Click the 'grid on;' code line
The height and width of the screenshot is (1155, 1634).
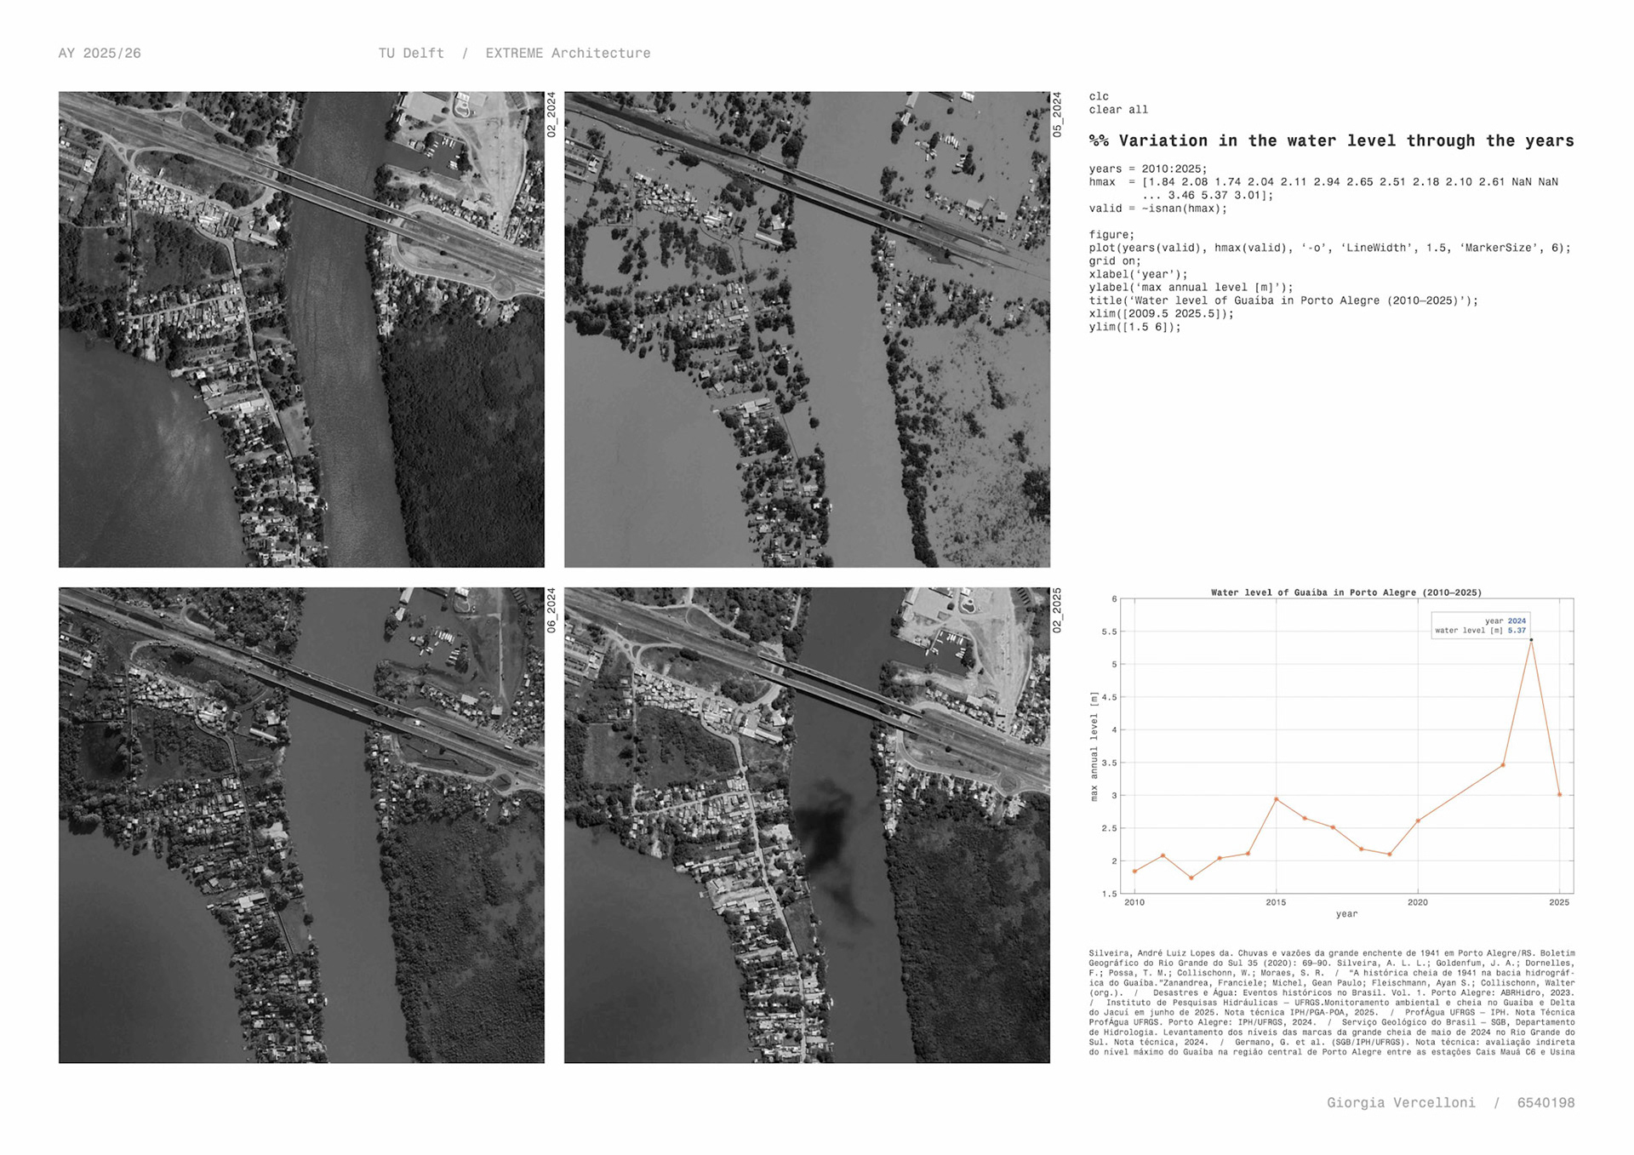(x=1115, y=261)
